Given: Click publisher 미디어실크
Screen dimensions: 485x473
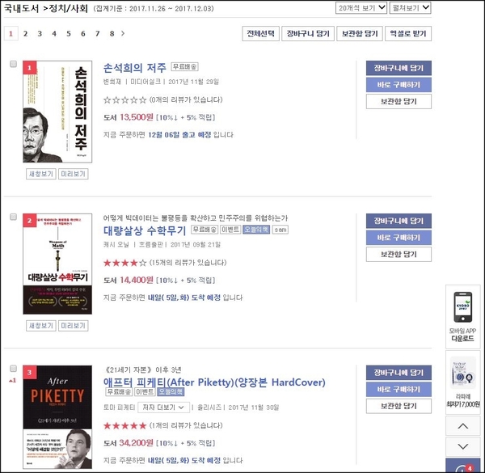Looking at the screenshot, I should click(x=145, y=82).
